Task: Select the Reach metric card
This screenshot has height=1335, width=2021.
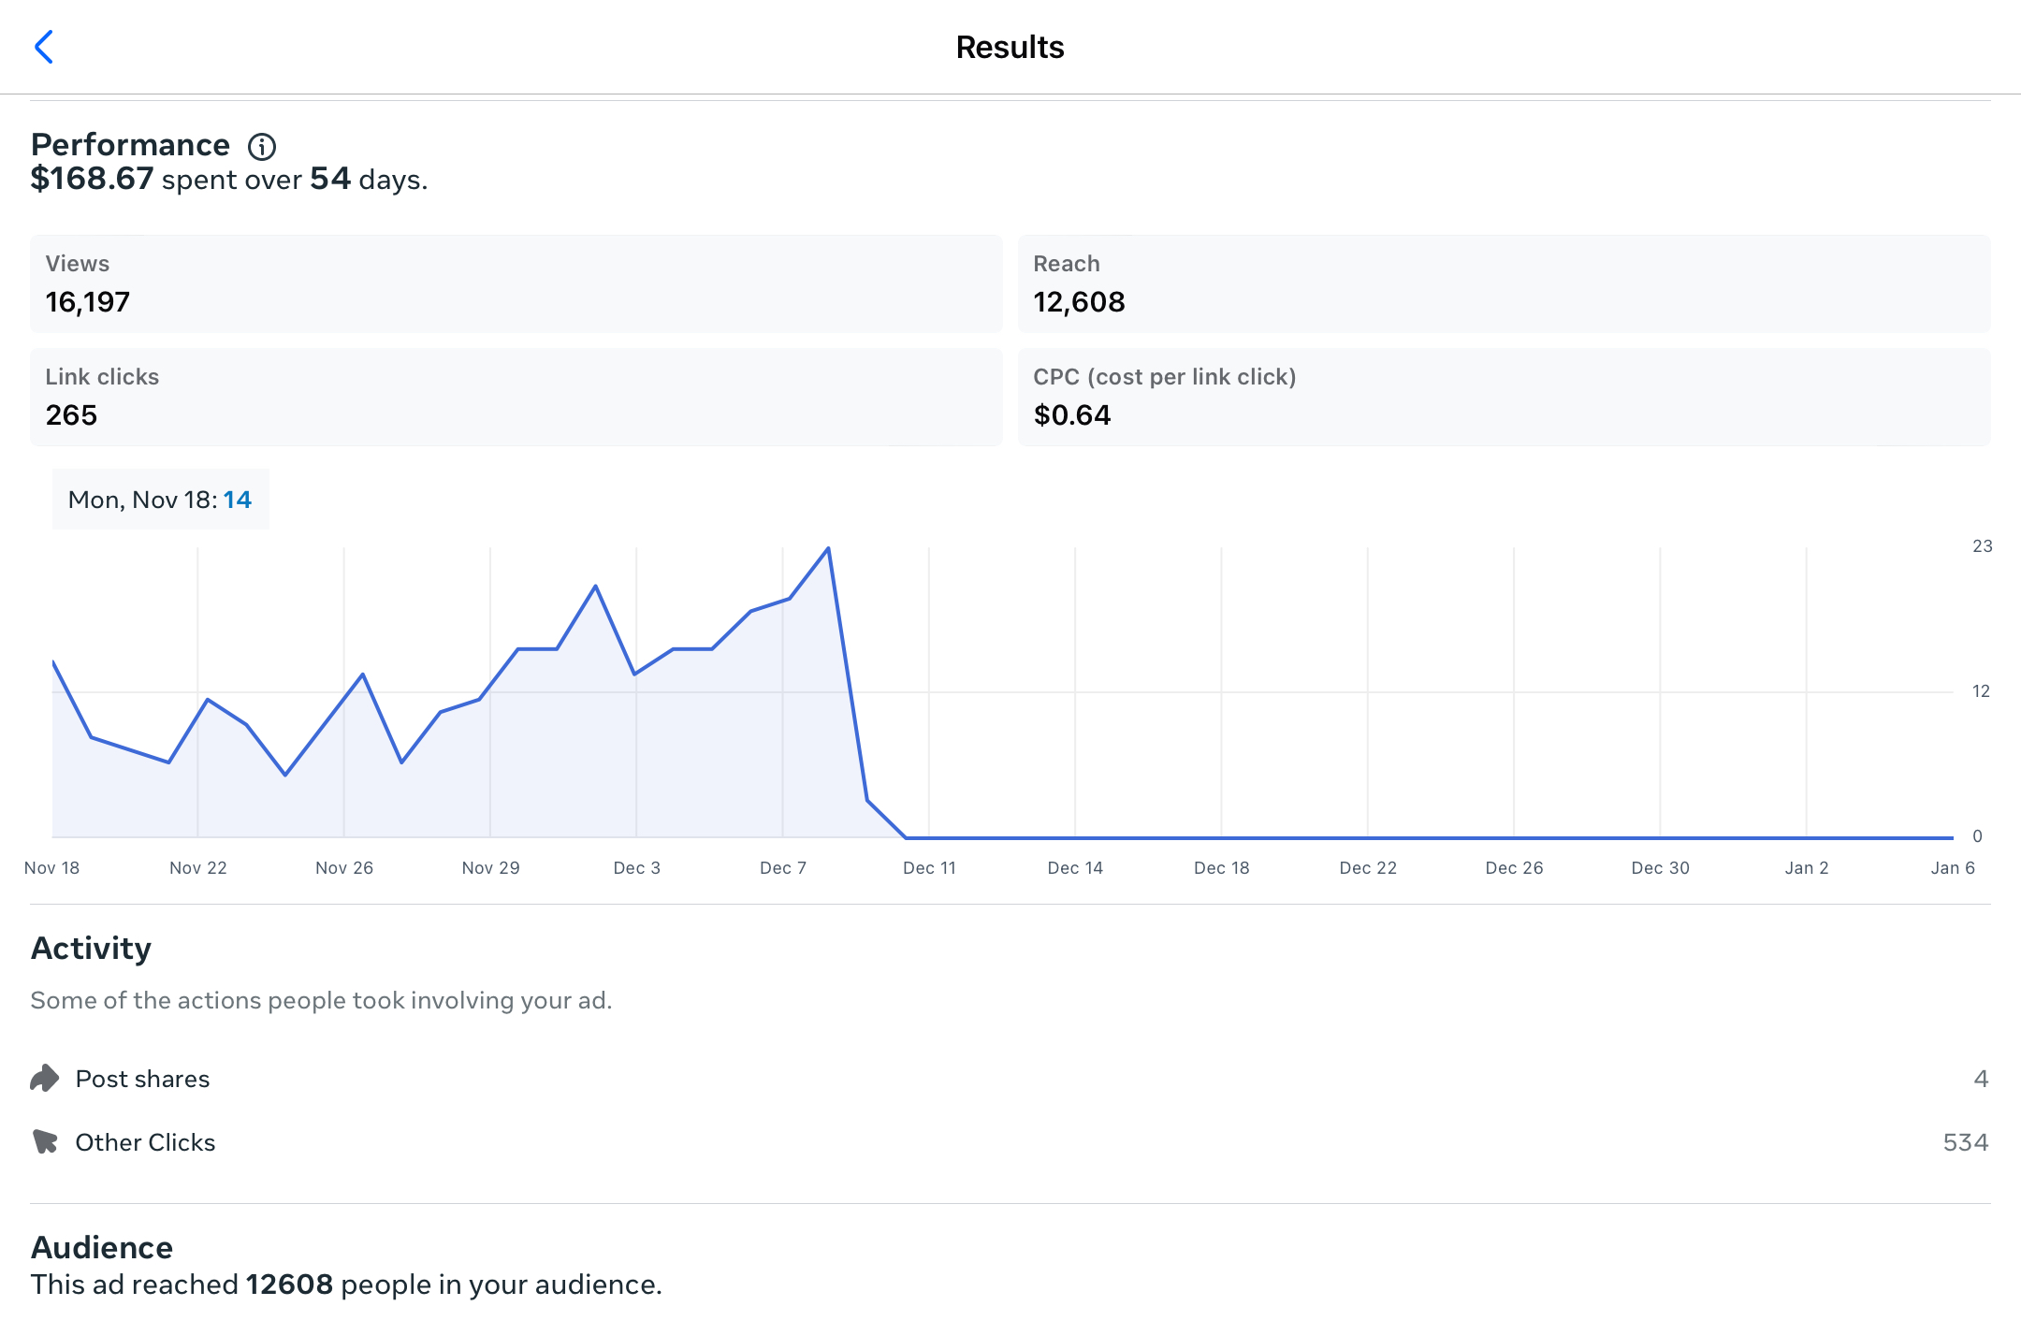Action: point(1505,283)
